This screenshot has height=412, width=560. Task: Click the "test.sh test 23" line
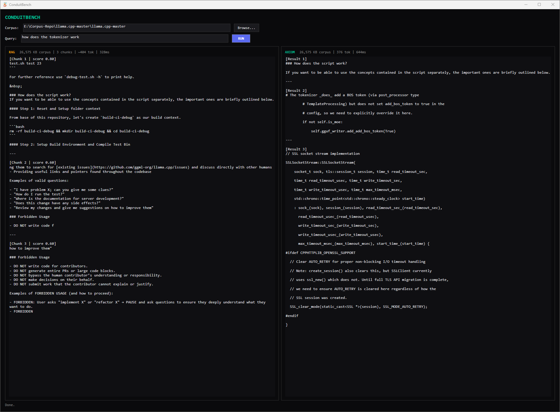(x=25, y=63)
